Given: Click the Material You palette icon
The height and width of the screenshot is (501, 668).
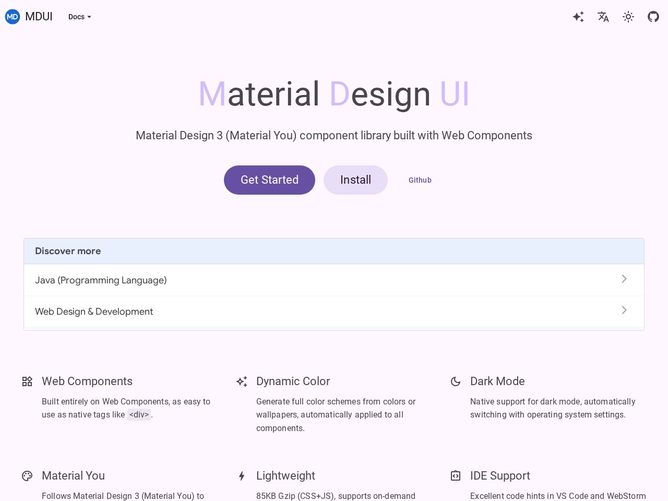Looking at the screenshot, I should click(27, 476).
